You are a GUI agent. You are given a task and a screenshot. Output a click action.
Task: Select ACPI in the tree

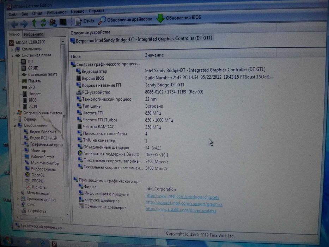pos(30,107)
